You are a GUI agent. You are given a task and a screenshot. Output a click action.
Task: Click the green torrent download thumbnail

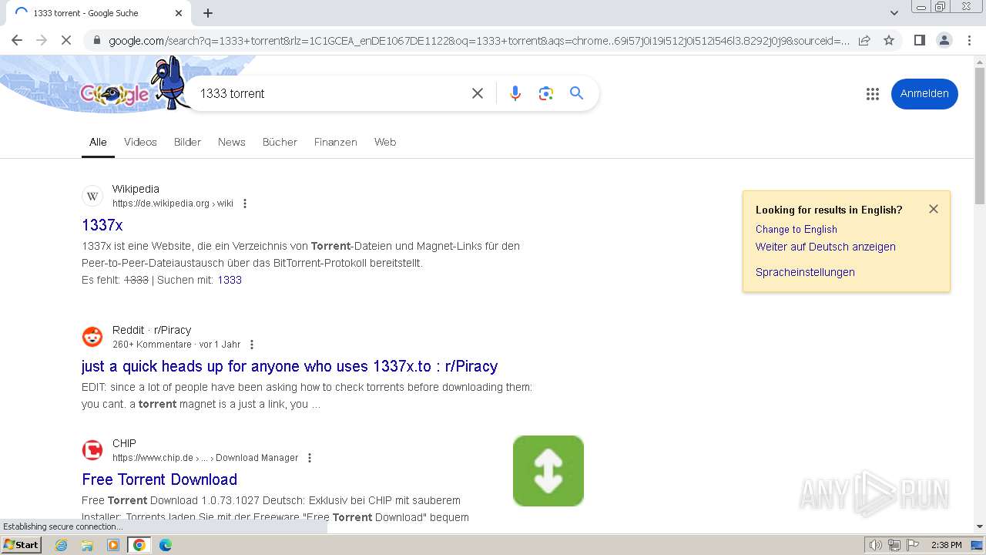548,471
